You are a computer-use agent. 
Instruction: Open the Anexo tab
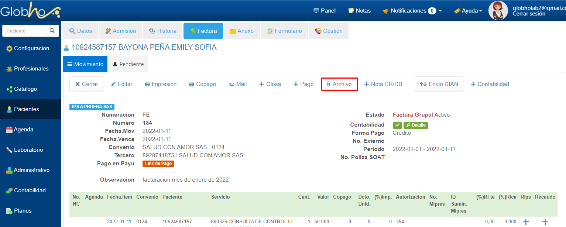[x=241, y=31]
